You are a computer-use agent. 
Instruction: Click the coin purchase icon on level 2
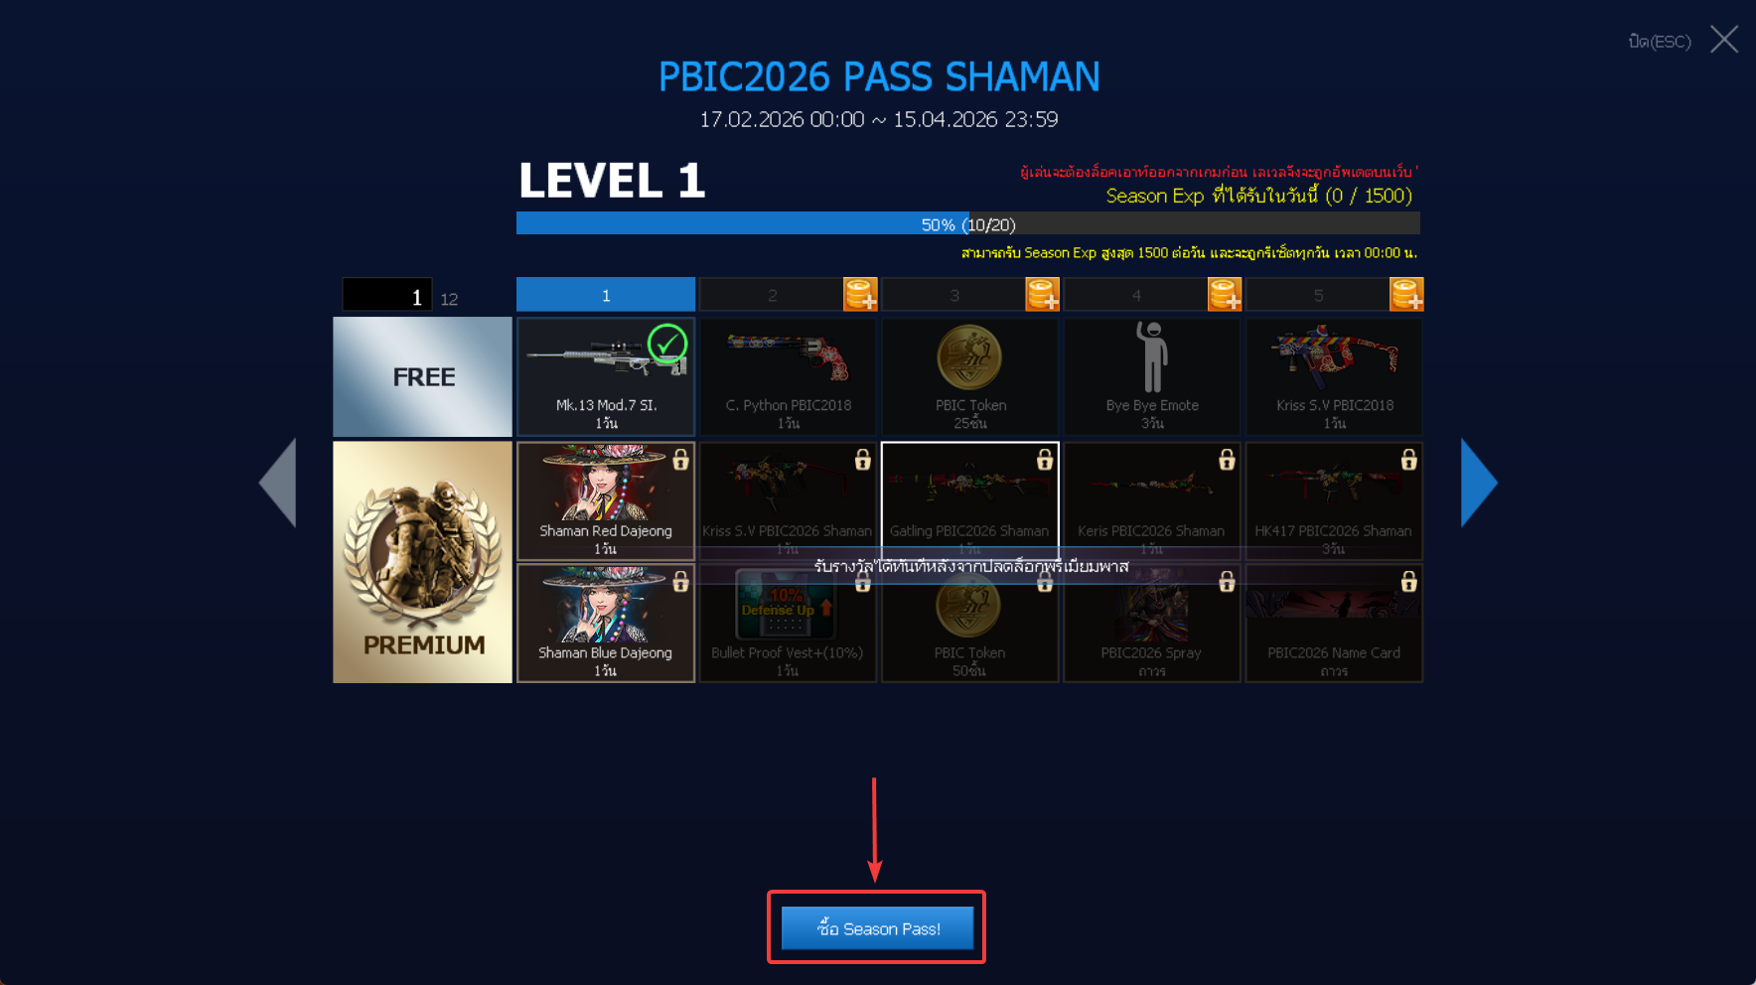(860, 295)
